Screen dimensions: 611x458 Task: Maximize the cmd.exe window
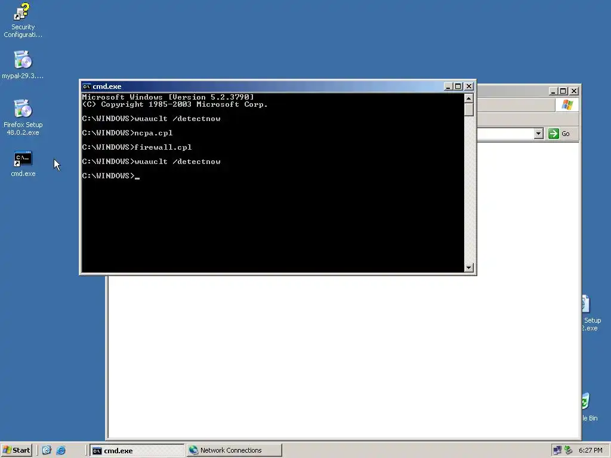[x=458, y=86]
